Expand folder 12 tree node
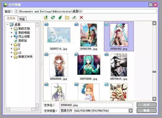Viewport: 162px width, 118px height. [x=11, y=53]
